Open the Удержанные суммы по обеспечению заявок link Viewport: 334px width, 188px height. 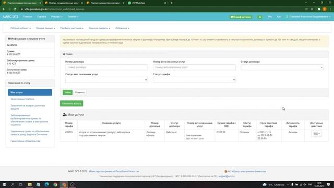pos(30,133)
